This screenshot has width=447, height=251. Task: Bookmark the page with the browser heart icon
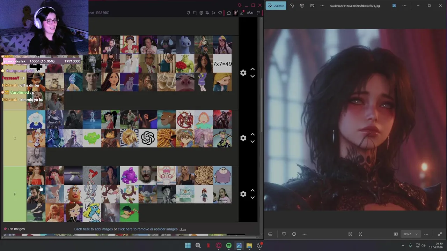point(220,13)
